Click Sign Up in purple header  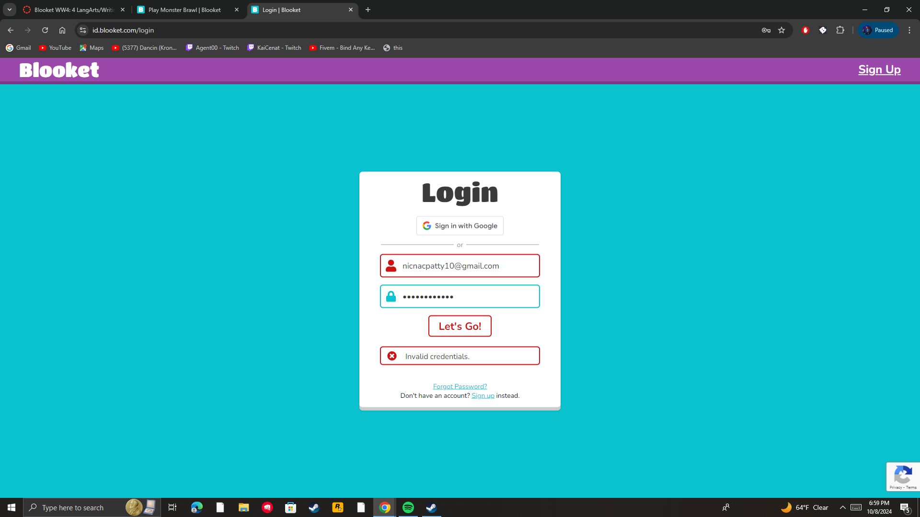[879, 70]
